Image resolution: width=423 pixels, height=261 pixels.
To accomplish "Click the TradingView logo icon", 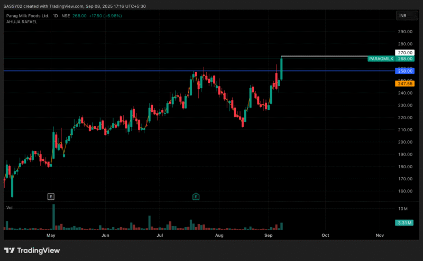I will click(x=10, y=250).
